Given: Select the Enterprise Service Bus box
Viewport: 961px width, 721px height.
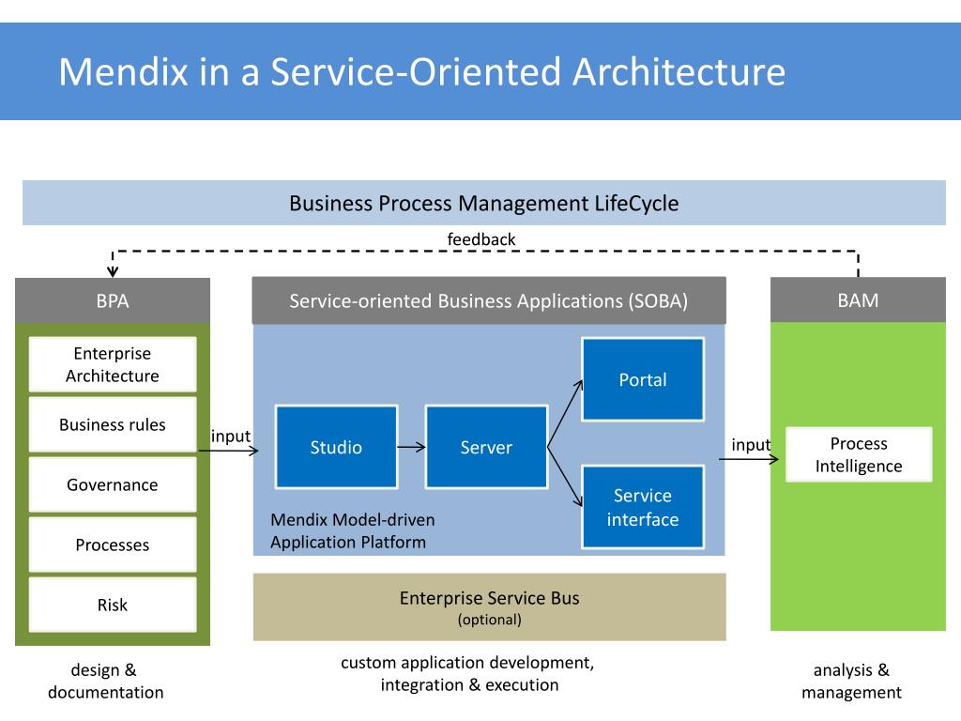Looking at the screenshot, I should pos(489,607).
